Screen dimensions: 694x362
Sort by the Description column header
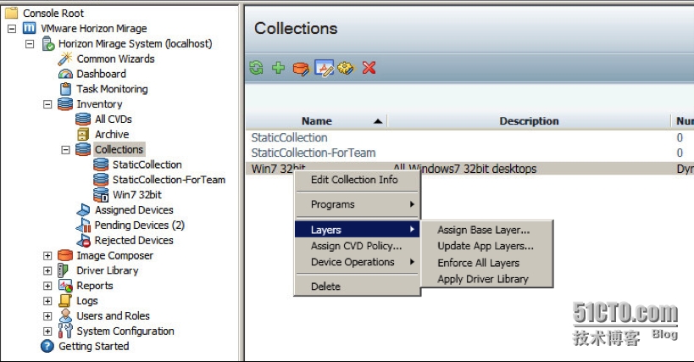coord(529,121)
